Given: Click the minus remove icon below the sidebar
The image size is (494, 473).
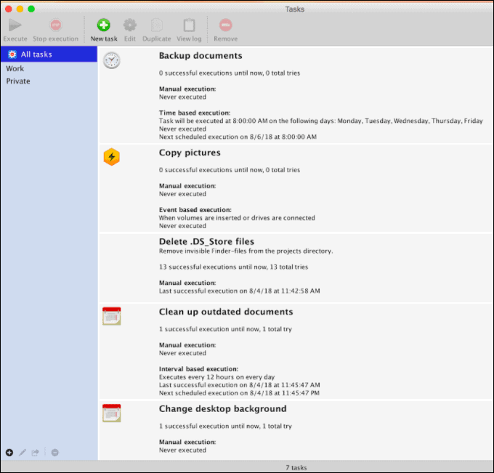Looking at the screenshot, I should 54,452.
